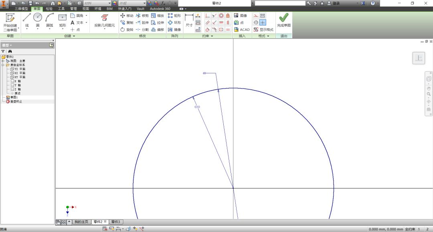Choose the 镜像 (Mirror) pattern tool
Screen dimensions: 433x232
pyautogui.click(x=174, y=30)
